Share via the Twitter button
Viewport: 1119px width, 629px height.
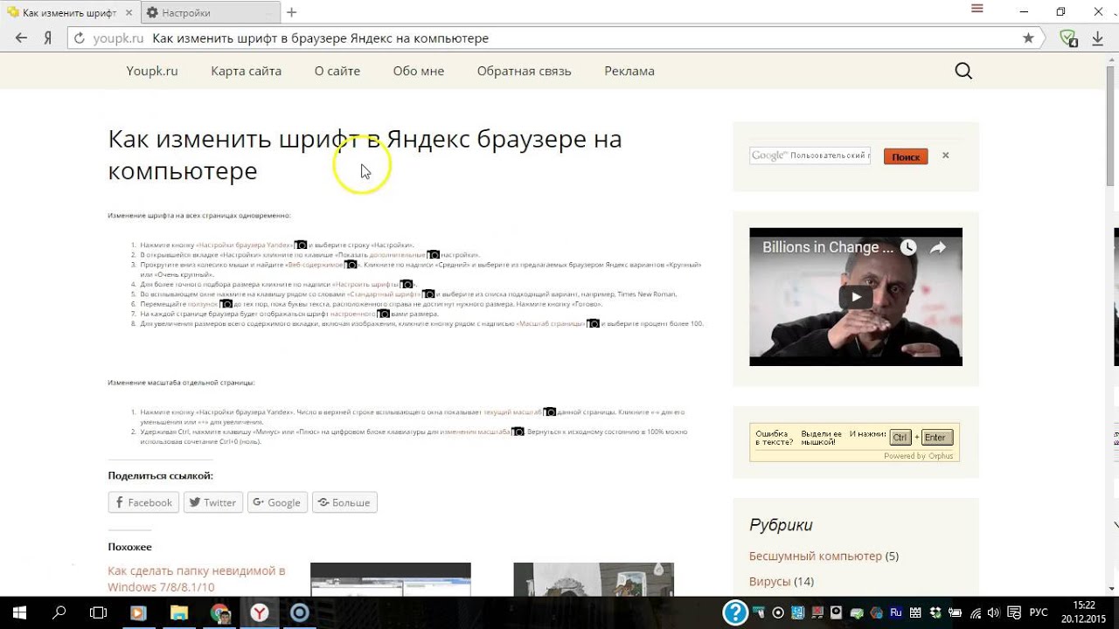click(213, 502)
